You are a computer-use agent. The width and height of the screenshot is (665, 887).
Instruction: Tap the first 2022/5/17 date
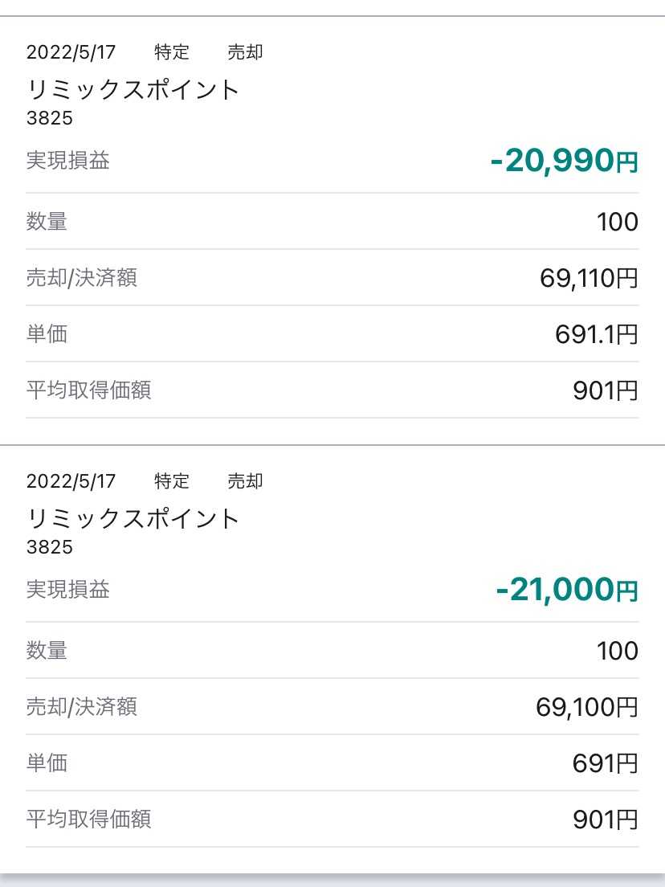tap(71, 52)
